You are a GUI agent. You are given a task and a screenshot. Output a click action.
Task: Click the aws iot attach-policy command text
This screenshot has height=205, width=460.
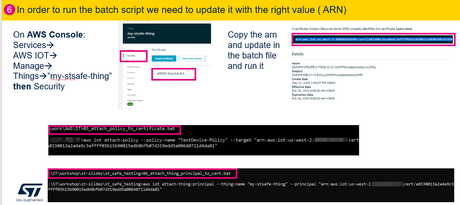(204, 143)
